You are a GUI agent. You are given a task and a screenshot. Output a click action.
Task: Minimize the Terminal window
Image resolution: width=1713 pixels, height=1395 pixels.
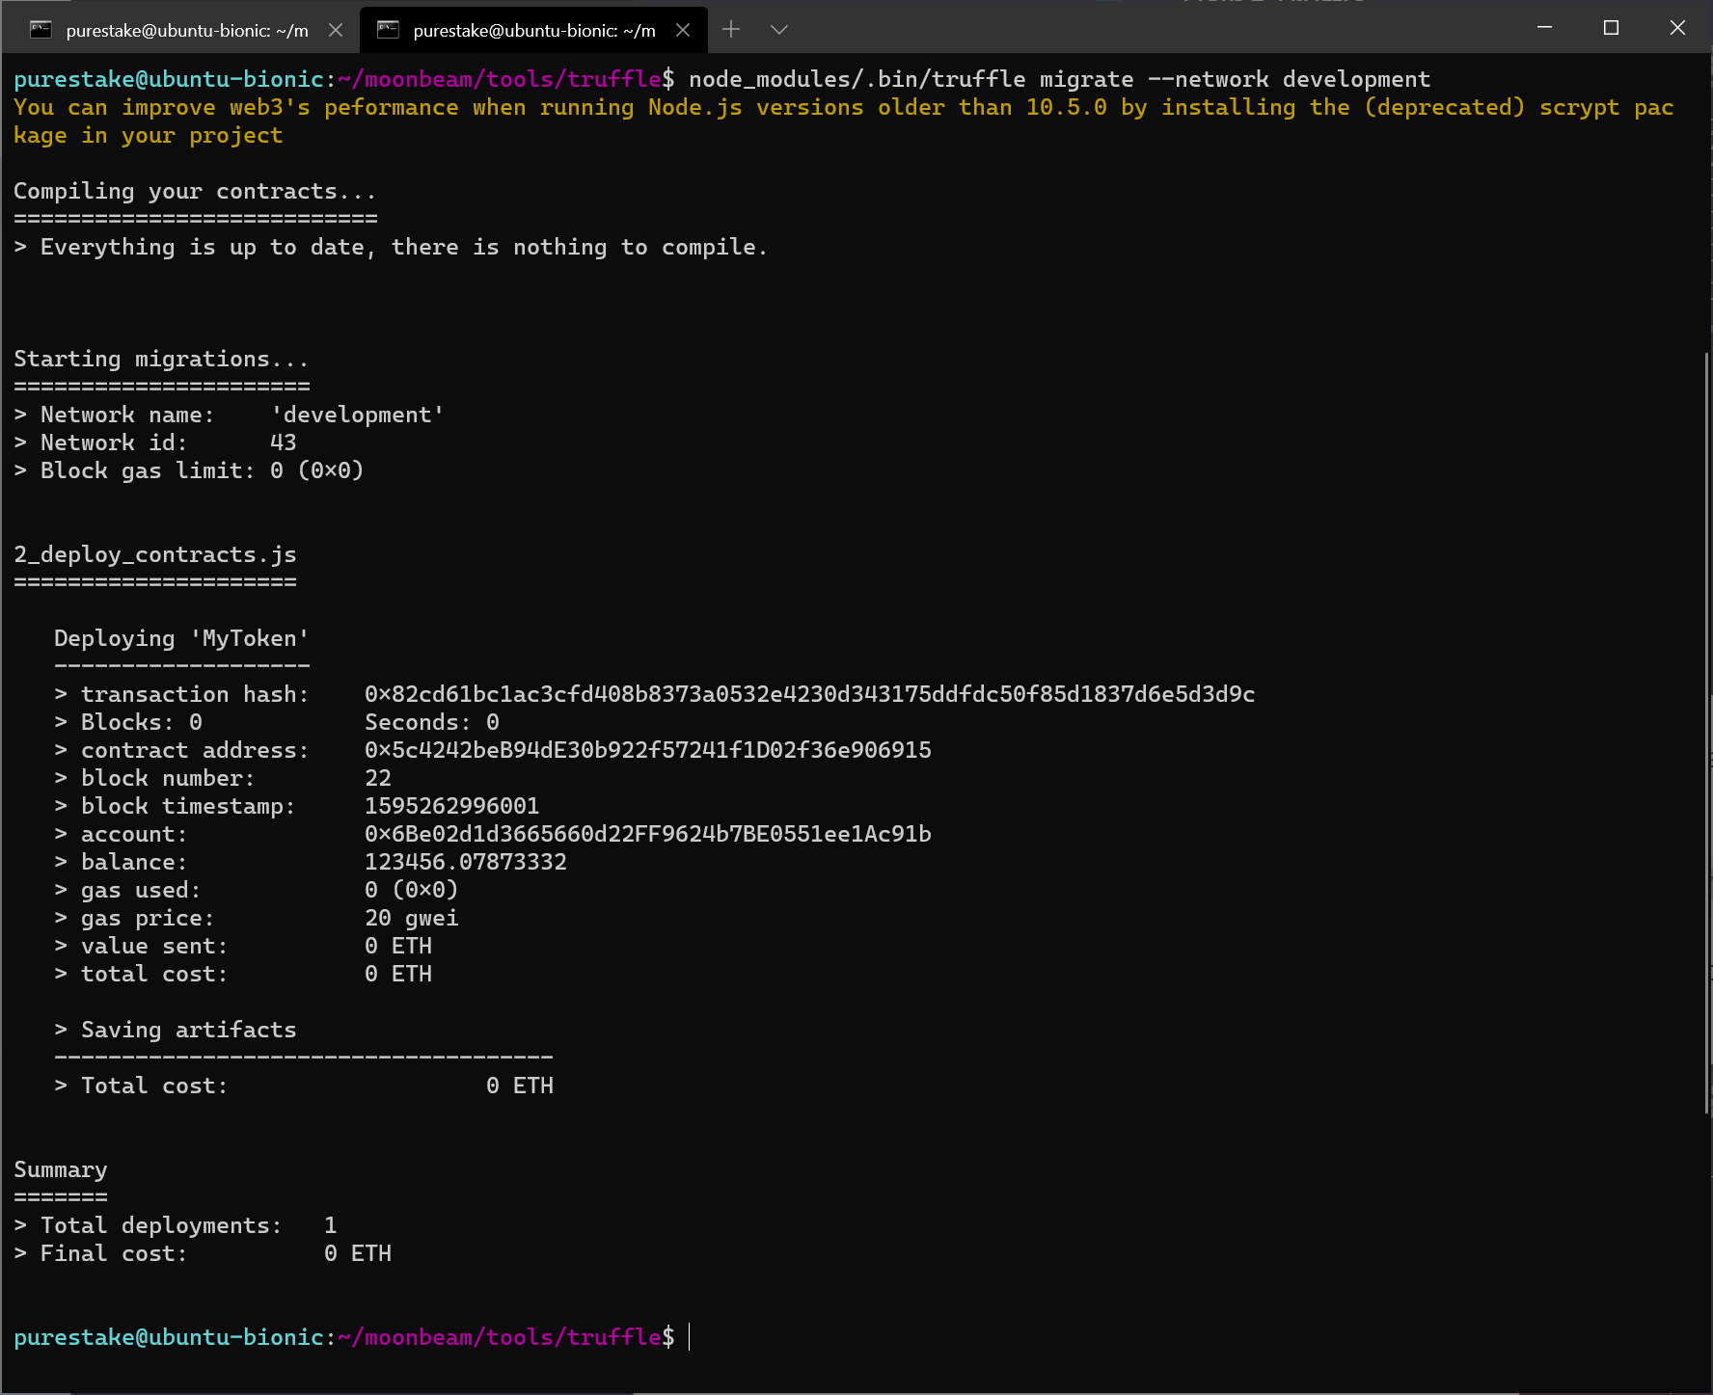[1544, 28]
